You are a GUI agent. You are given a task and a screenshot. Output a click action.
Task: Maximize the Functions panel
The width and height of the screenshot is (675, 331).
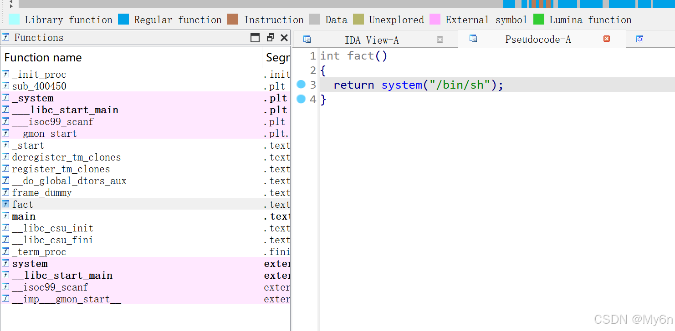pos(255,38)
